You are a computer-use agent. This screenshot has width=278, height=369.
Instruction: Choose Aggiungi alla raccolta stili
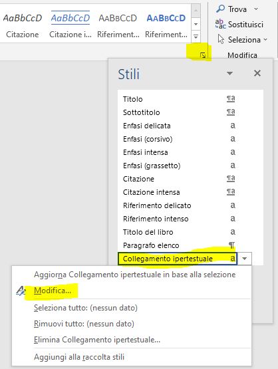coord(79,357)
